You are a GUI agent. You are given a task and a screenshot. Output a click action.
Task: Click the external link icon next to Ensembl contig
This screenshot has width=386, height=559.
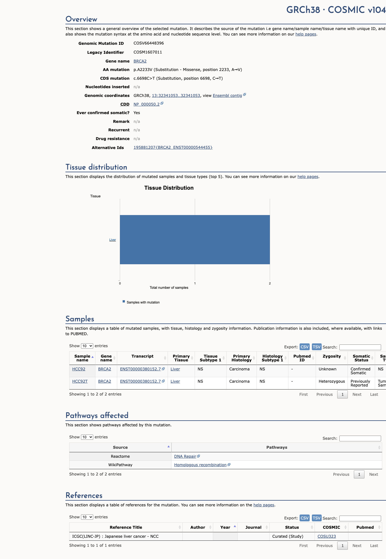point(245,95)
